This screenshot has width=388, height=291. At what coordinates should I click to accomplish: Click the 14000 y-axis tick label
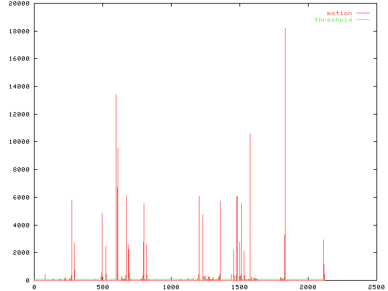(x=18, y=87)
